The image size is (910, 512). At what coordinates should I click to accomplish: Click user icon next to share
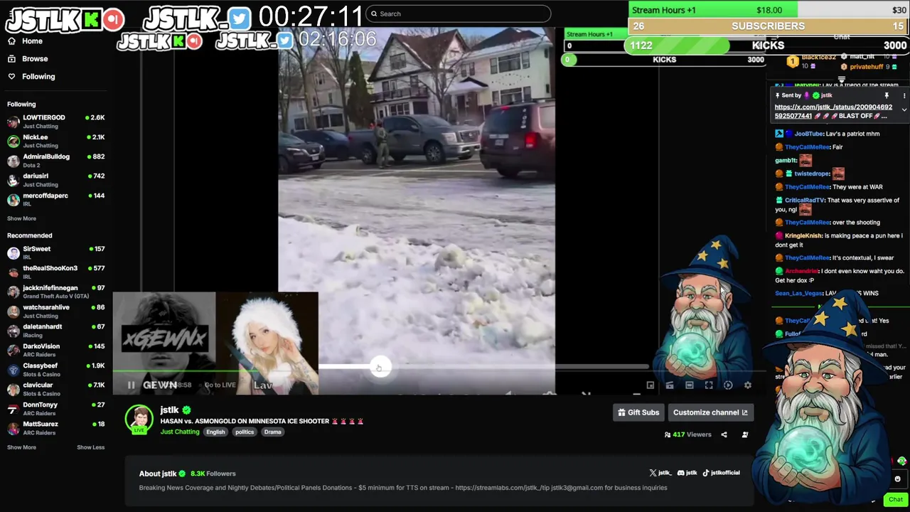[x=745, y=434]
